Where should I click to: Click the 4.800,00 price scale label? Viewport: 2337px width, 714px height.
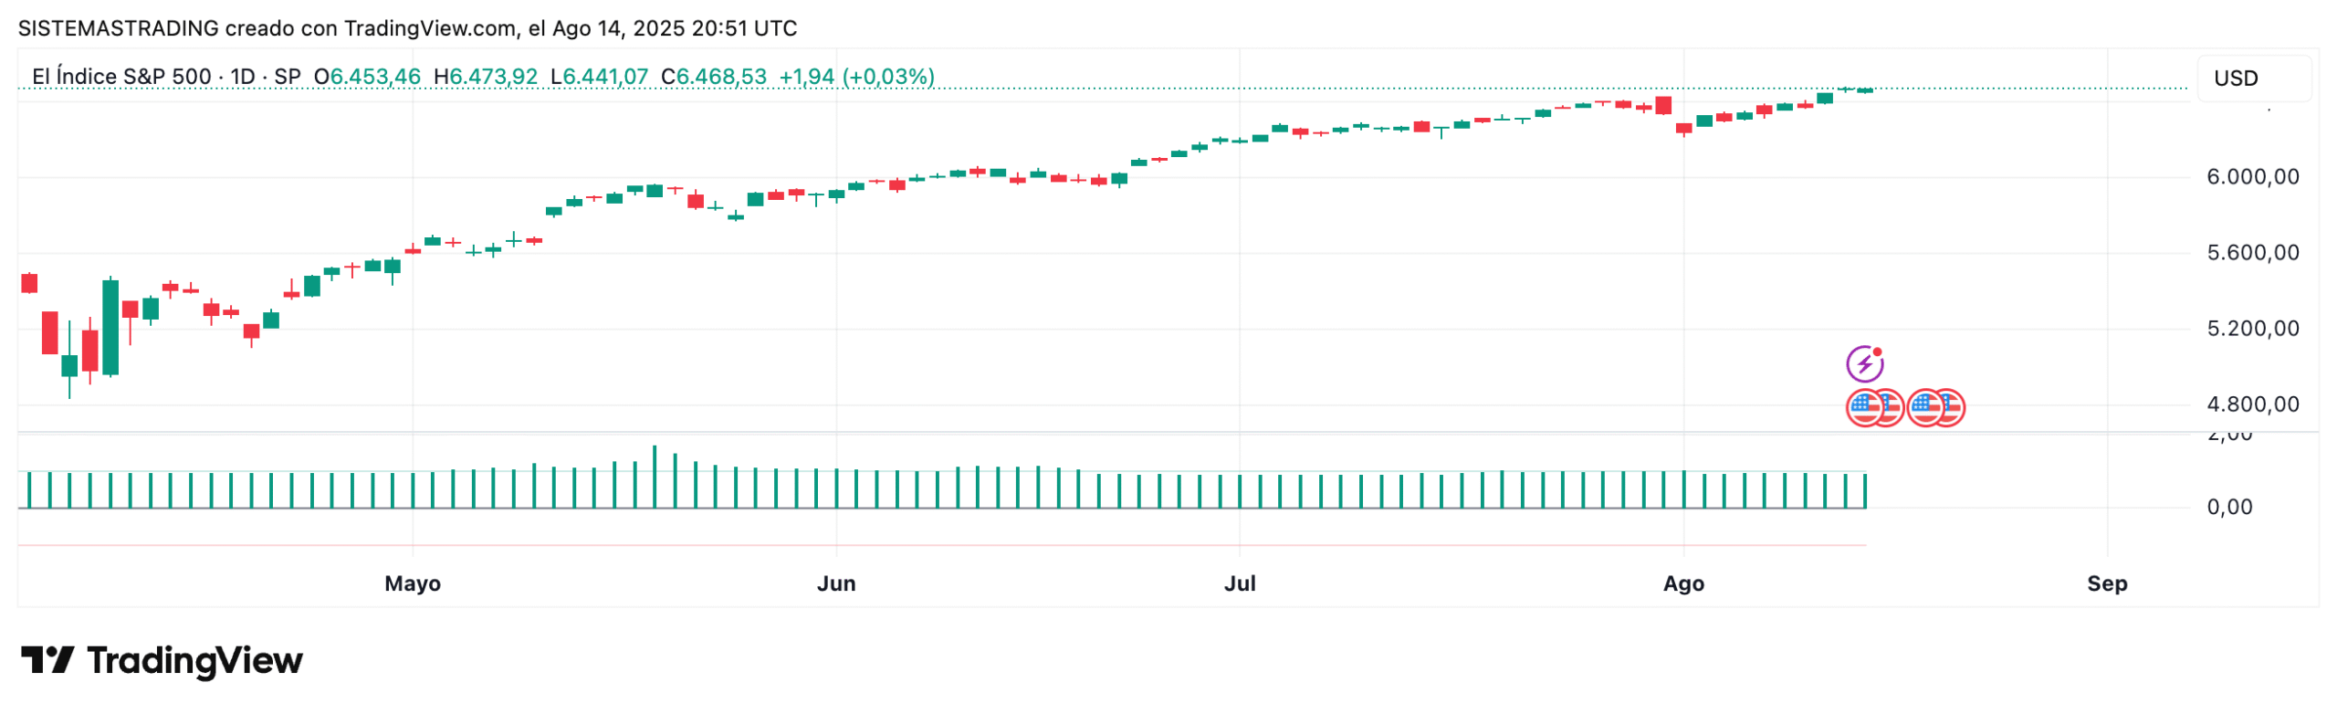2251,404
